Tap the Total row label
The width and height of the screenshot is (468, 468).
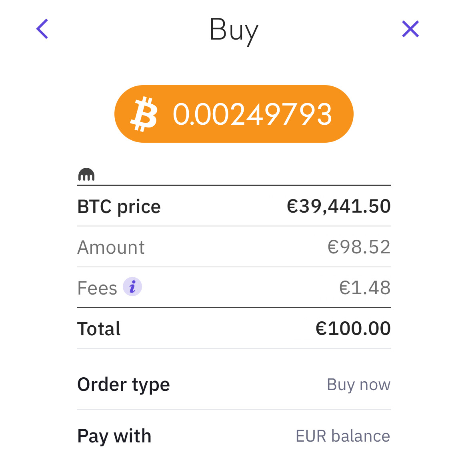(98, 329)
